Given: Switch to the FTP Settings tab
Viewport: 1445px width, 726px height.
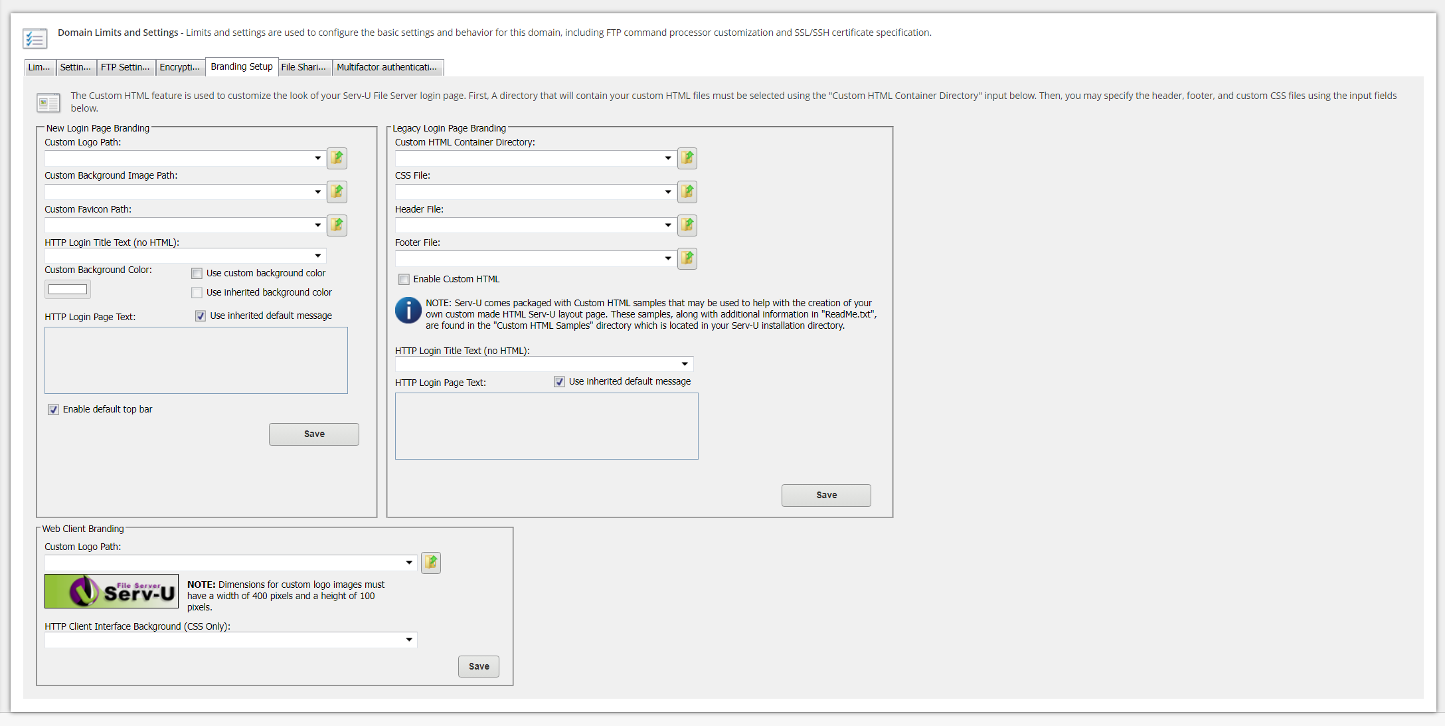Looking at the screenshot, I should tap(126, 67).
